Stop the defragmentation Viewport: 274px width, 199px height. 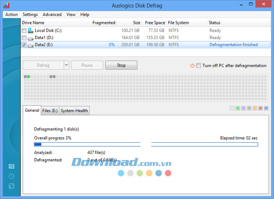point(121,65)
